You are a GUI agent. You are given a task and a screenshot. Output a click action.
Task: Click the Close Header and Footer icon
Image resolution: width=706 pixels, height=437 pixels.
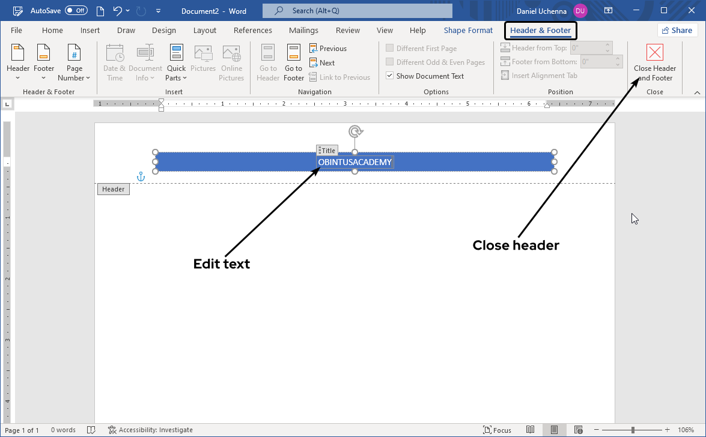(654, 53)
